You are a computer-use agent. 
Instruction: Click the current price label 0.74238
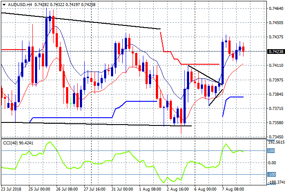coord(276,52)
